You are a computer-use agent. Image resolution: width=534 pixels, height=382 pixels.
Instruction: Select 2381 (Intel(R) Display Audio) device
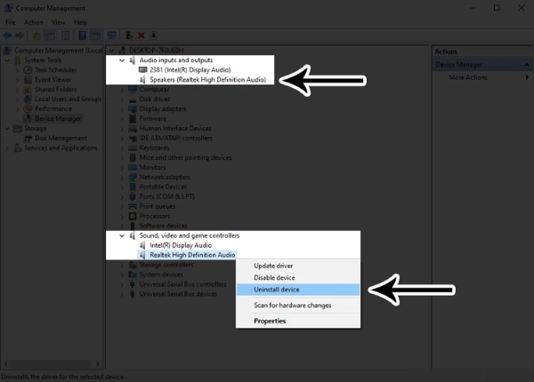click(x=190, y=69)
